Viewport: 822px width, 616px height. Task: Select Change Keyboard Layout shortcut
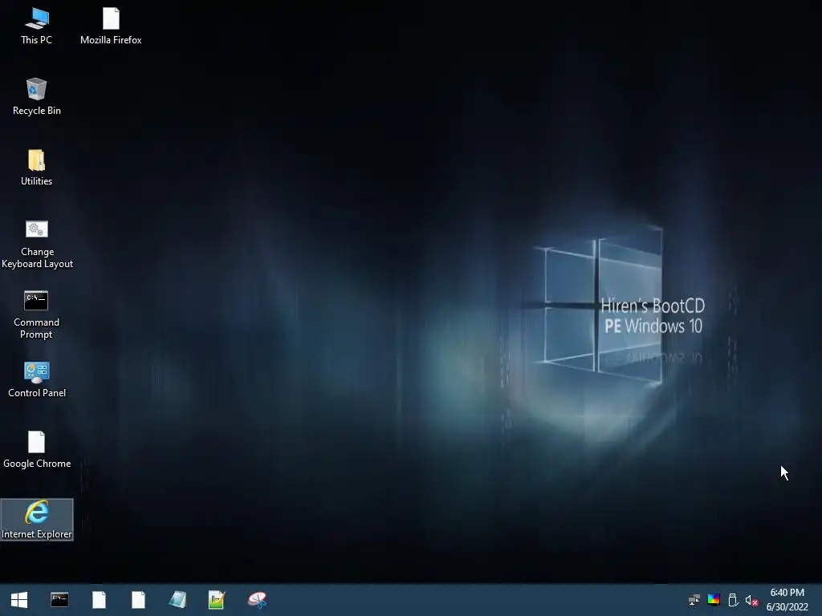click(37, 244)
